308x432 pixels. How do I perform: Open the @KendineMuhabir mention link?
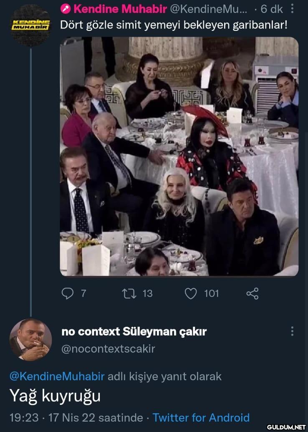pos(57,376)
